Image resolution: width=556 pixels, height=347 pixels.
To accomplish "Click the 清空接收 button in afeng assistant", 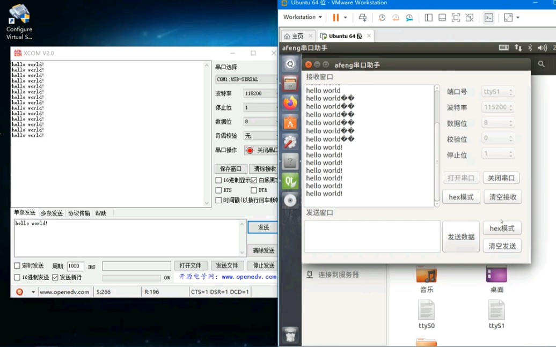I will [x=502, y=197].
